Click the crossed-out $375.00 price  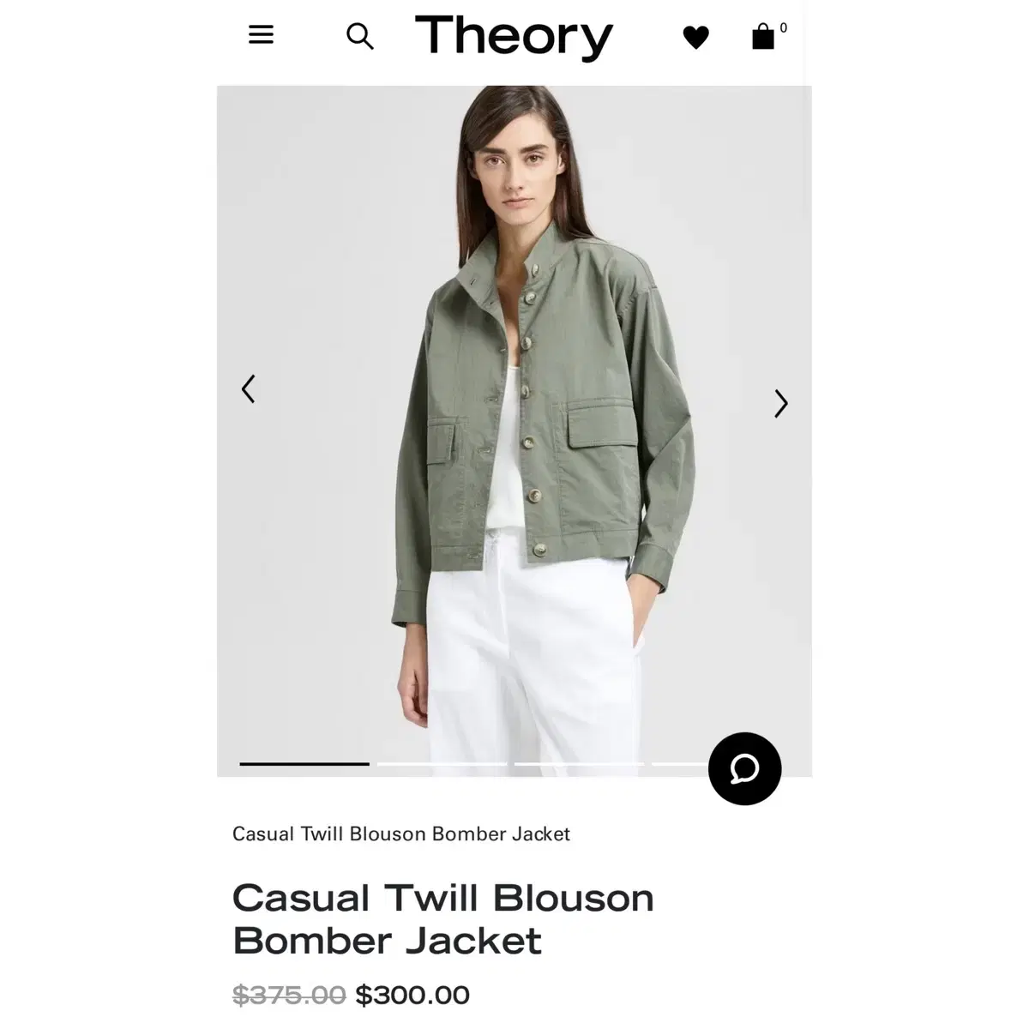(x=289, y=995)
